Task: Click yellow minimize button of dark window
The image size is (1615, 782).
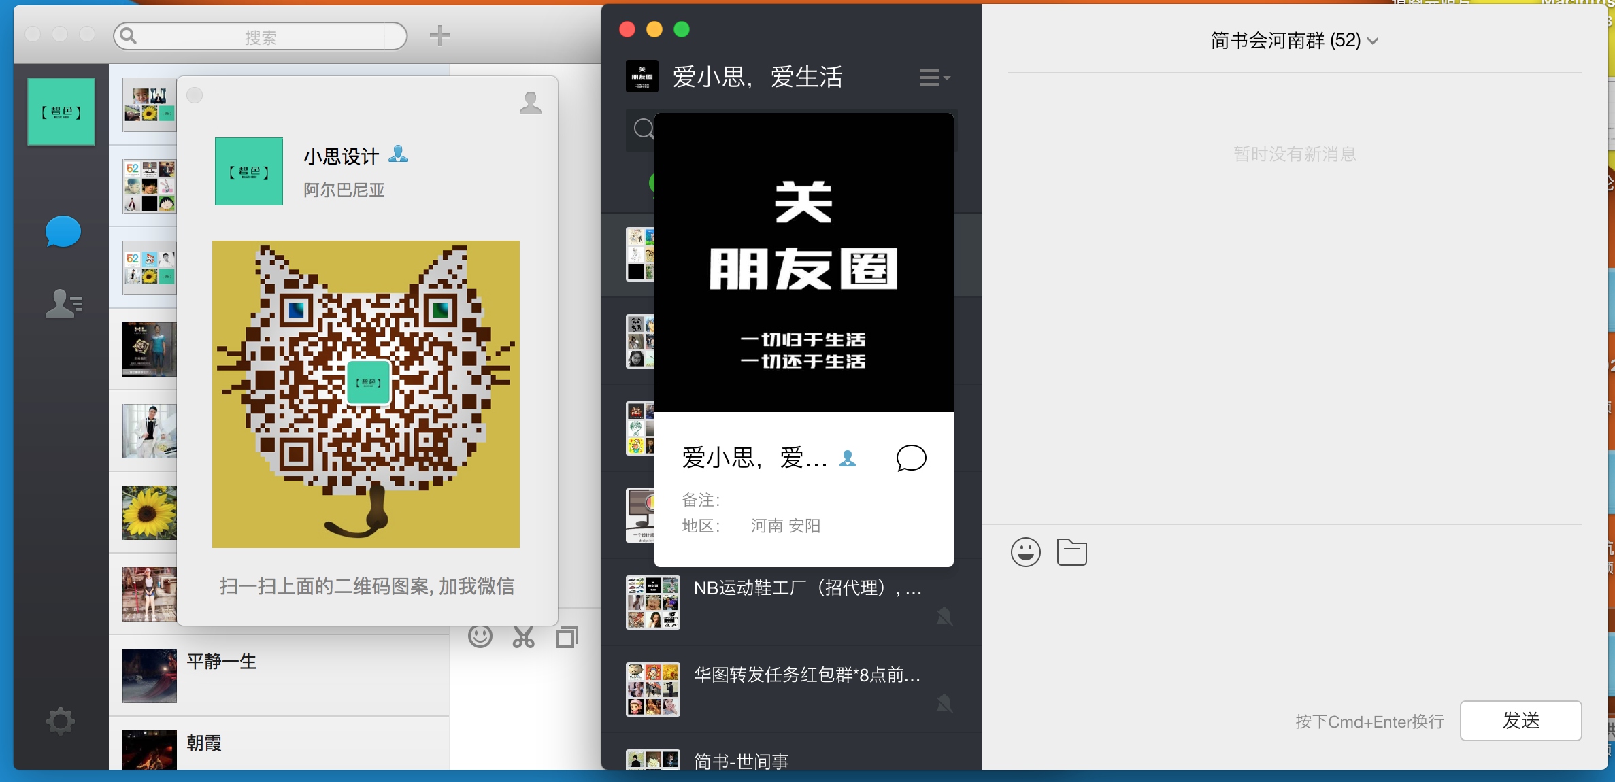Action: tap(654, 29)
